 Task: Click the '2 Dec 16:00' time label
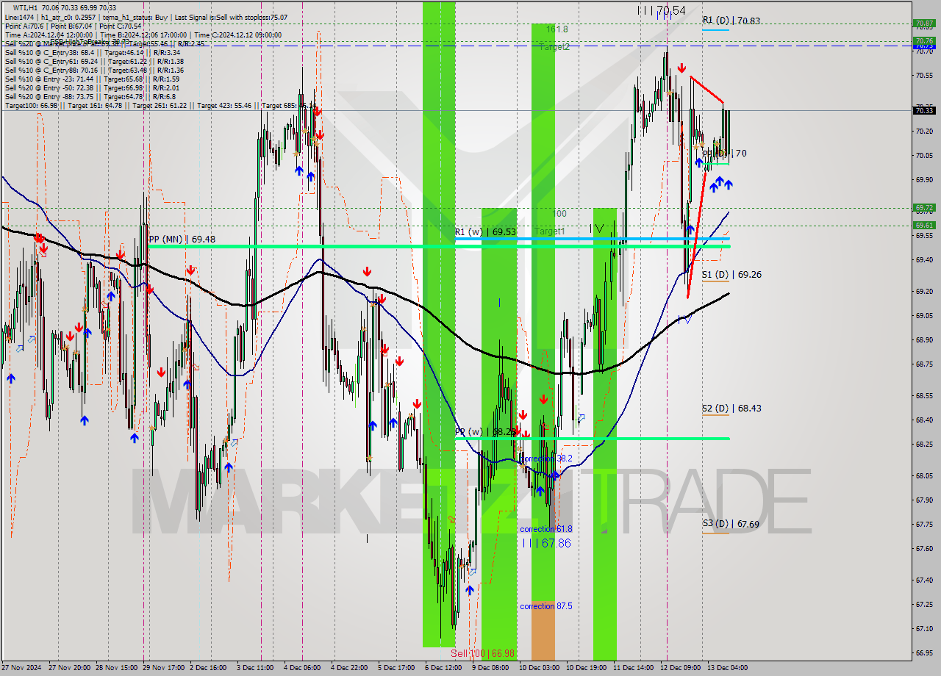(208, 668)
